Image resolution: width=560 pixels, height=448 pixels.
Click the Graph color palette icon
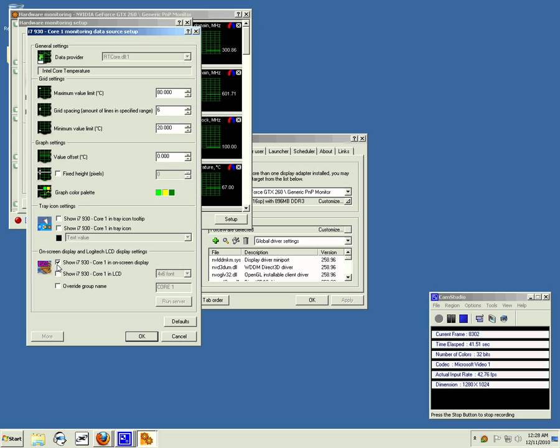click(x=44, y=192)
